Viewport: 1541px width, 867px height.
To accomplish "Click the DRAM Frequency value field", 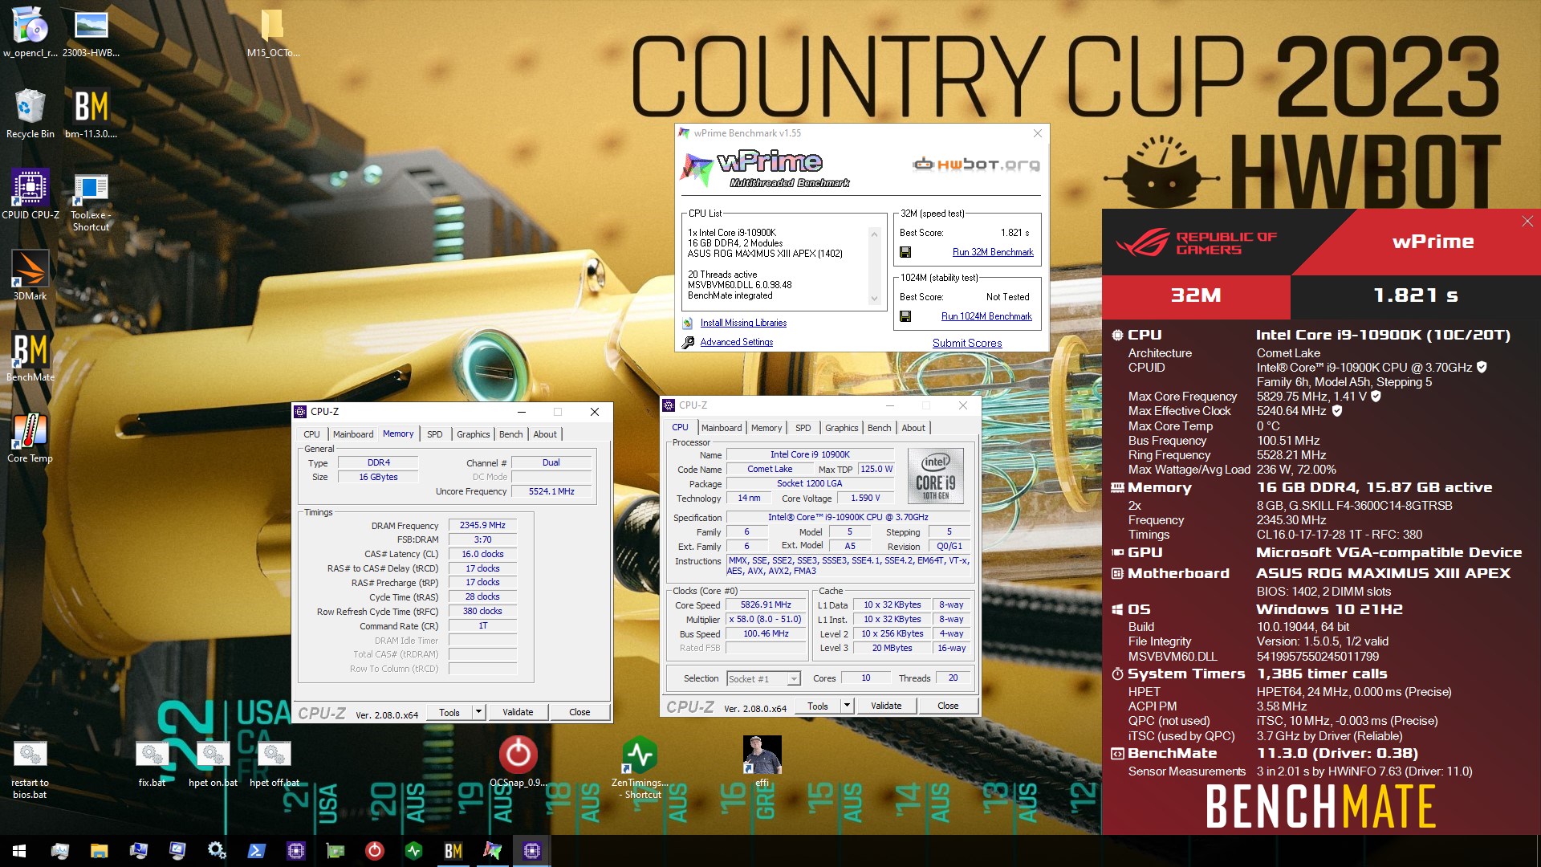I will (x=482, y=525).
